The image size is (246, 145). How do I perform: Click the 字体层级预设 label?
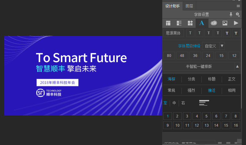(x=189, y=46)
